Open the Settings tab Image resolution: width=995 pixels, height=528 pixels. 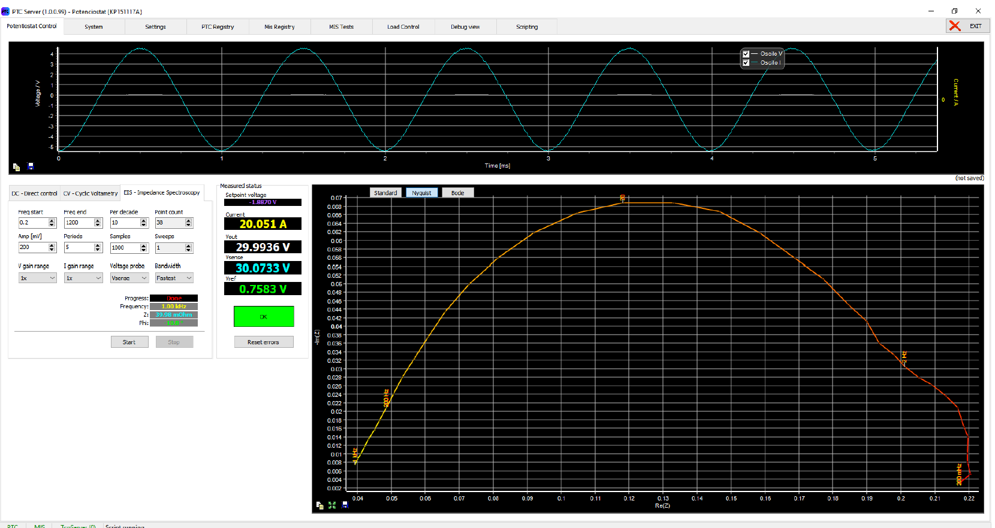[x=155, y=27]
